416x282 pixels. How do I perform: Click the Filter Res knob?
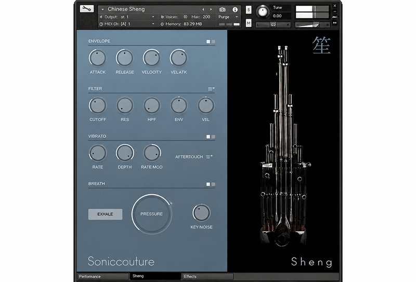(125, 105)
